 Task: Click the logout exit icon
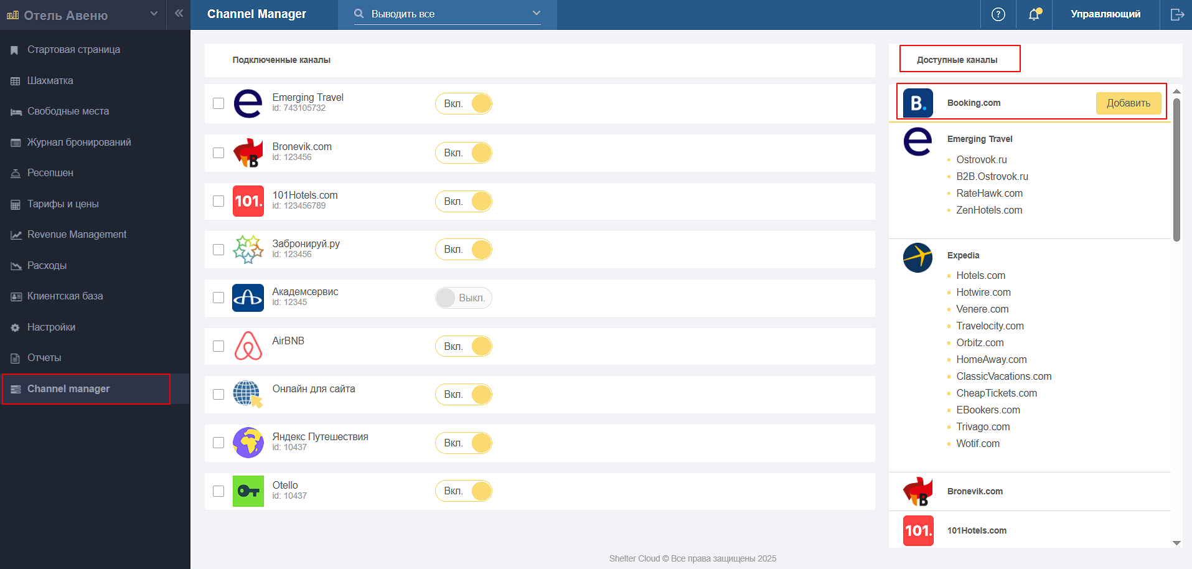click(1176, 14)
